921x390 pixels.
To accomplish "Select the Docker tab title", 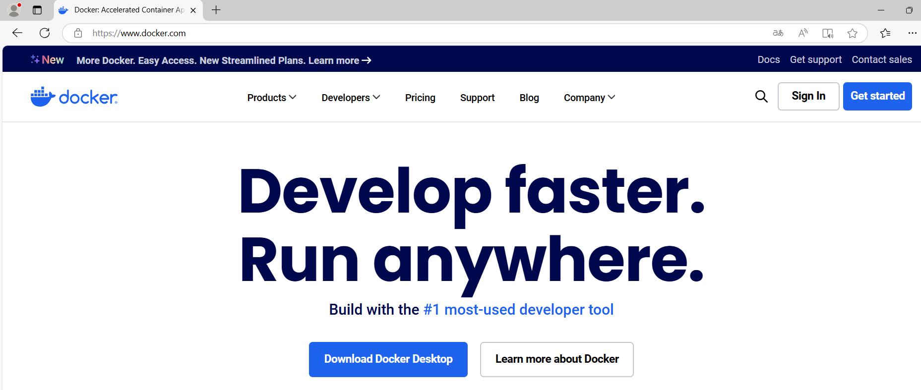I will pyautogui.click(x=129, y=10).
